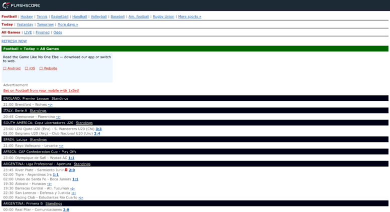390x212 pixels.
Task: Open Racing Club - Estudiantes score link
Action: [x=81, y=197]
